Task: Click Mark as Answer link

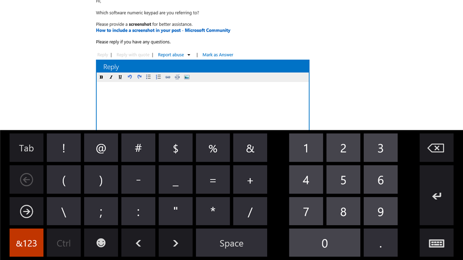Action: 217,55
